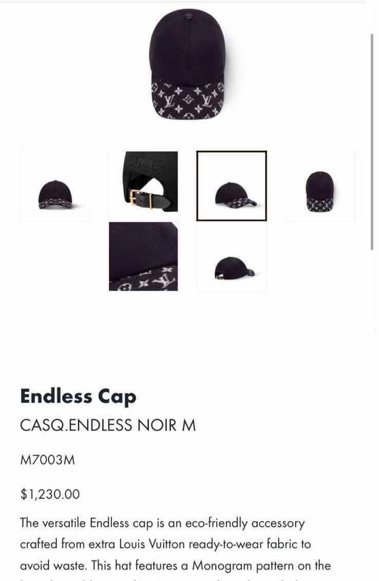Click the monogram brim in main image
This screenshot has height=581, width=379.
[x=187, y=99]
